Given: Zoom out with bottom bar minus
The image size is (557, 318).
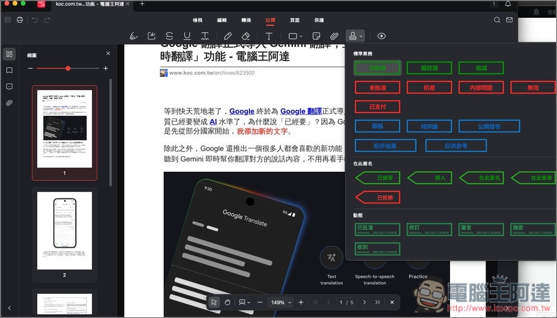Looking at the screenshot, I should coord(260,302).
